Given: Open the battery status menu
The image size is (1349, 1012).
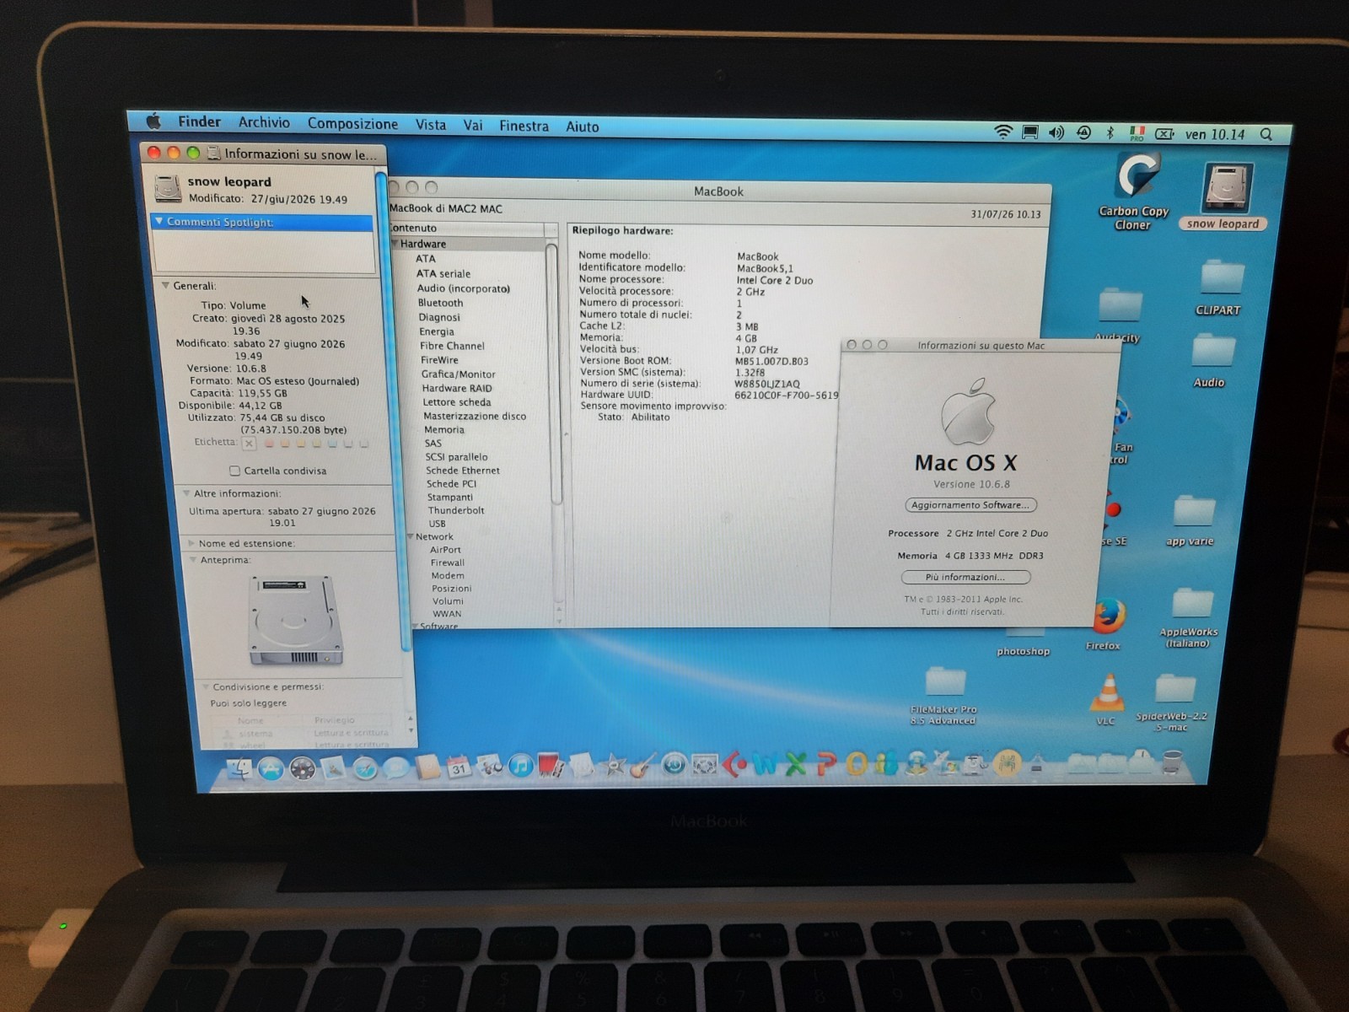Looking at the screenshot, I should [1164, 133].
